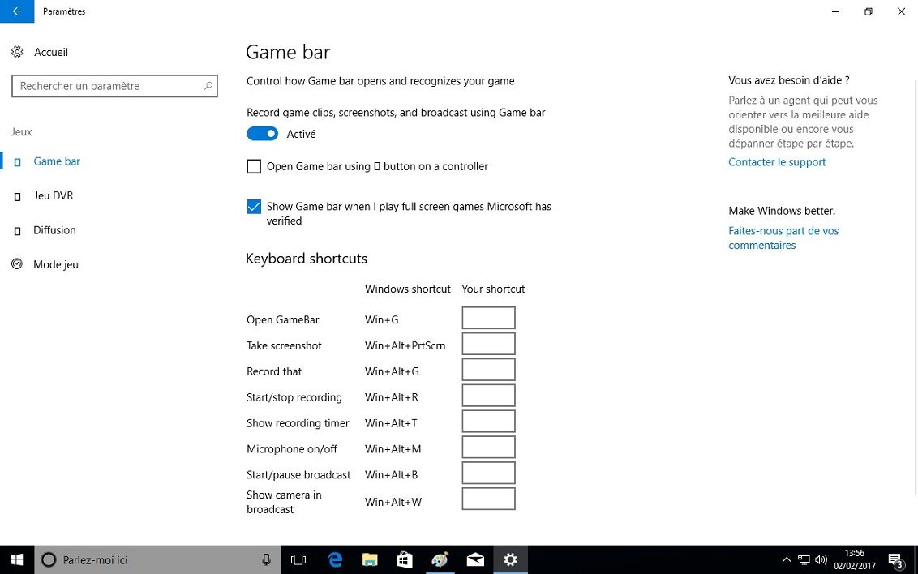Turn off the Game bar recording toggle
Screen dimensions: 918x574
[x=262, y=134]
